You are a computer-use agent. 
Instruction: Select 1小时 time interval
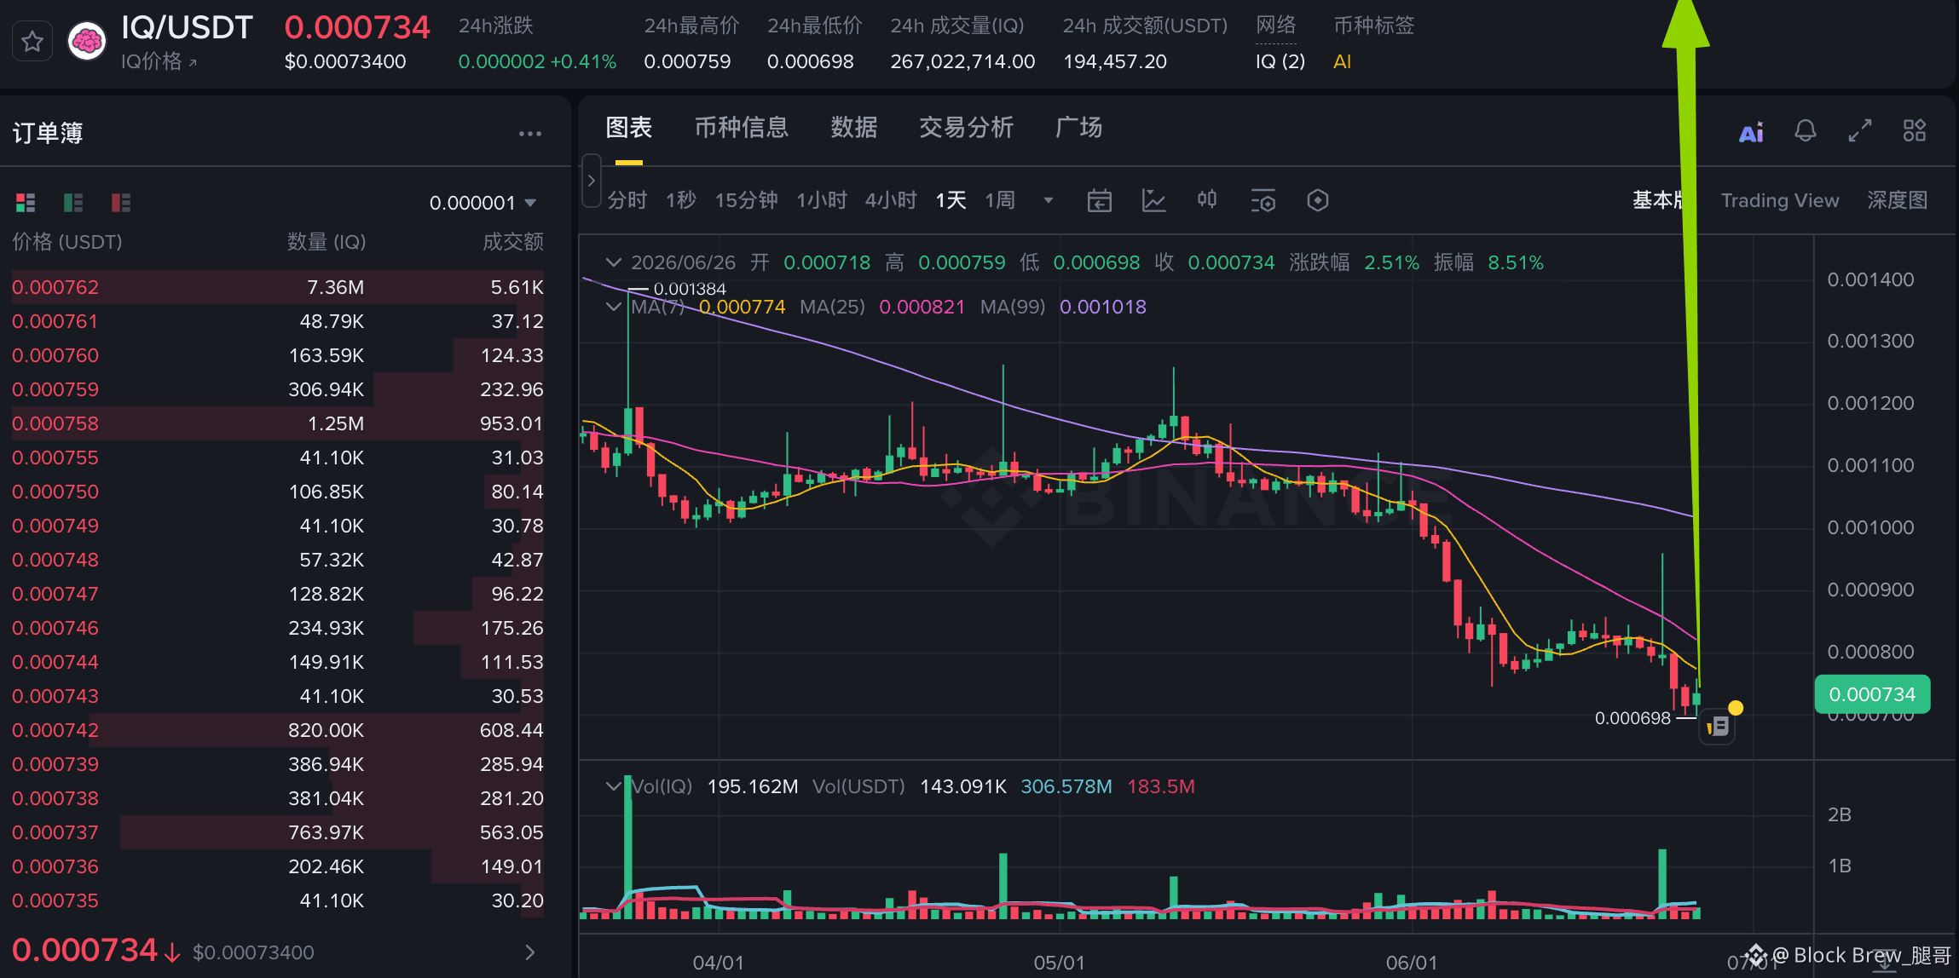[x=822, y=200]
